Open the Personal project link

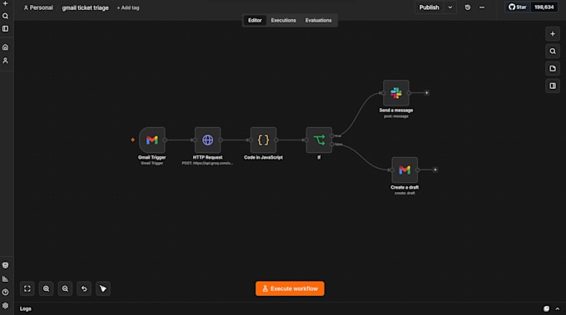tap(38, 7)
